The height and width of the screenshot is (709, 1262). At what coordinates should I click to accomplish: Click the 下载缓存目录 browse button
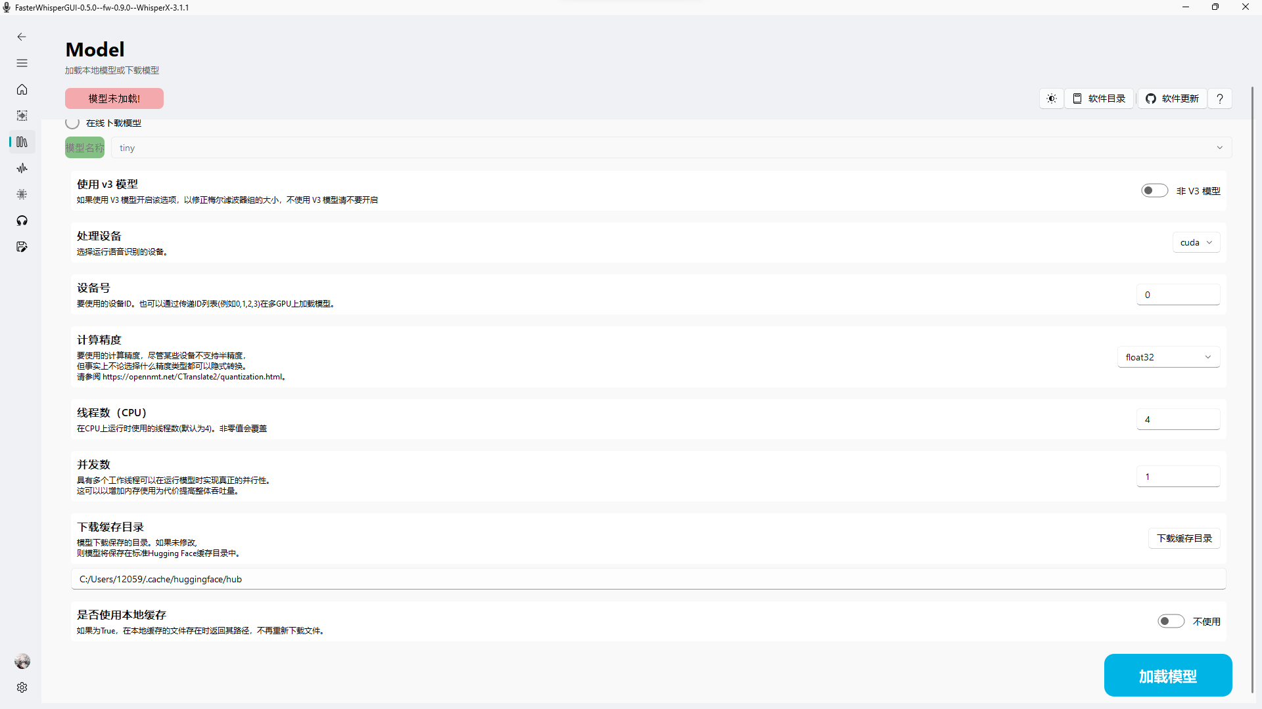[1184, 538]
